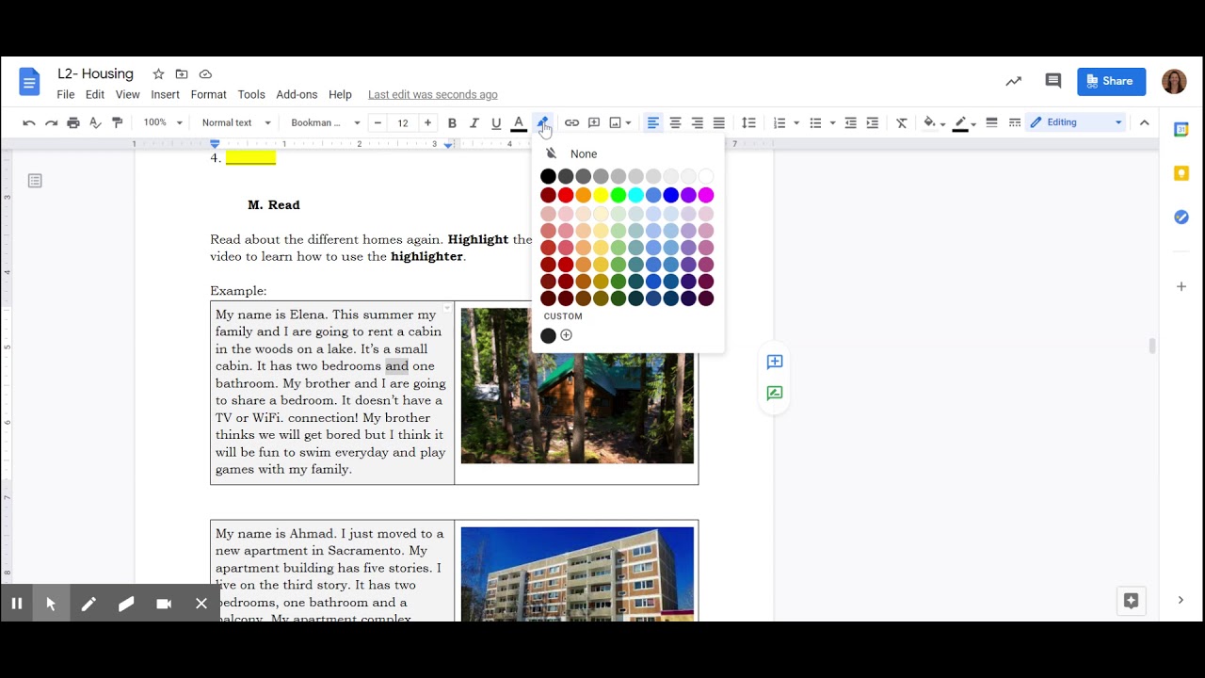Open the Edit menu

(x=95, y=94)
